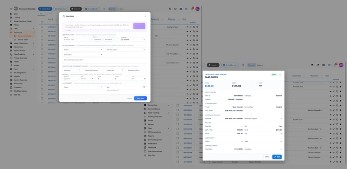Click the site location pin in New Item dialog
Screen dimensions: 347x169
pos(144,87)
